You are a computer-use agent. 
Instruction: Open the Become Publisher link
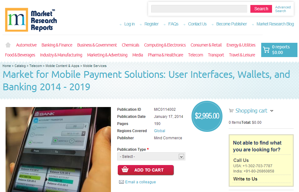[231, 24]
